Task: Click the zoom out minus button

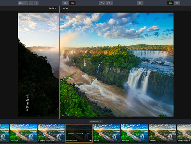Action: pos(31,3)
